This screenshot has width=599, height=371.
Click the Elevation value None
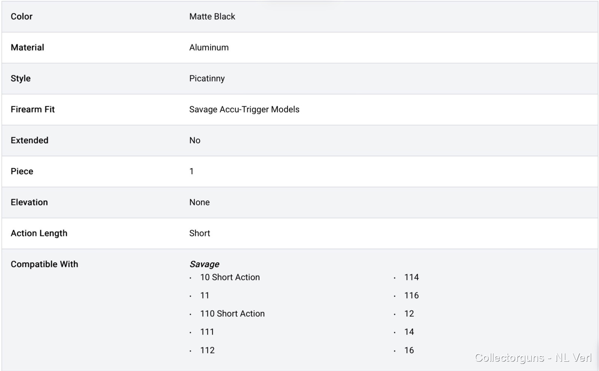point(200,202)
